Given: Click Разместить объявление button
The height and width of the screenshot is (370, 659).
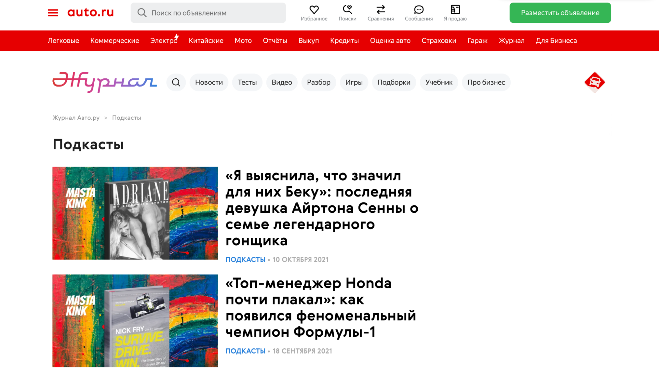Looking at the screenshot, I should pos(560,13).
